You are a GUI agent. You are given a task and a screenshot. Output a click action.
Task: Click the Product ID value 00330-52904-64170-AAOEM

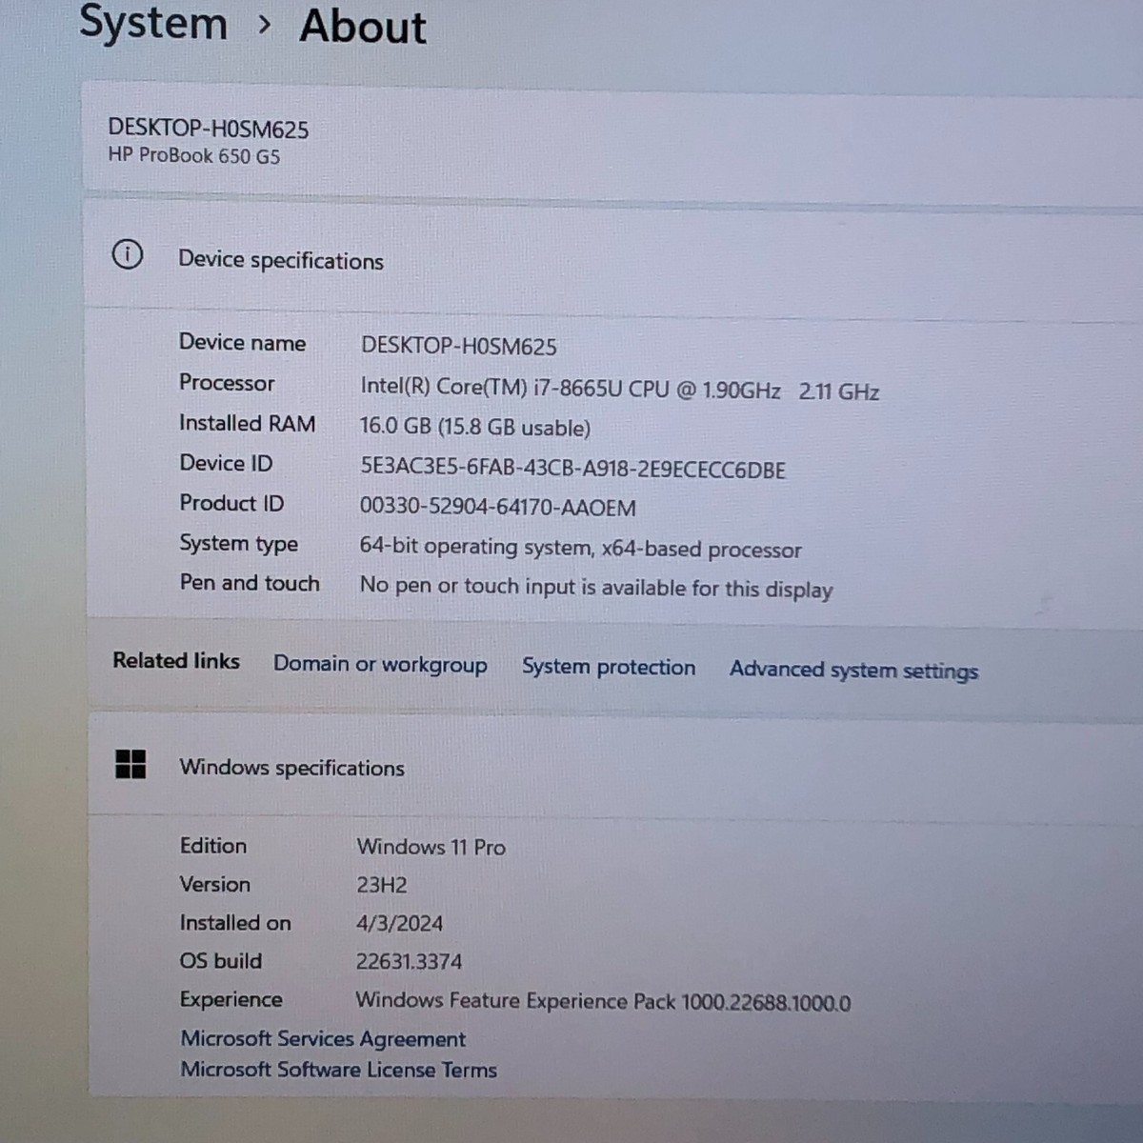tap(497, 507)
